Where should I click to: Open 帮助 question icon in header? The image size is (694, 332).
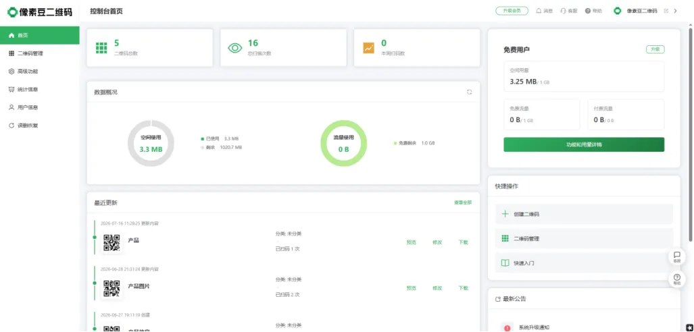[x=593, y=11]
